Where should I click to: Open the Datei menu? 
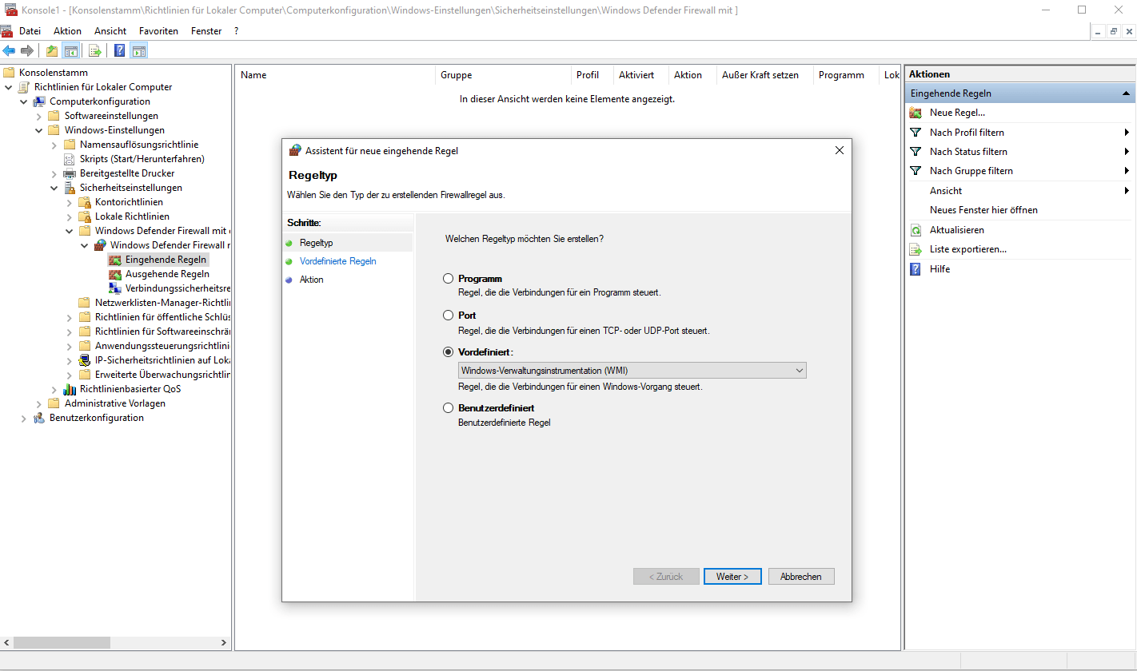click(x=30, y=31)
